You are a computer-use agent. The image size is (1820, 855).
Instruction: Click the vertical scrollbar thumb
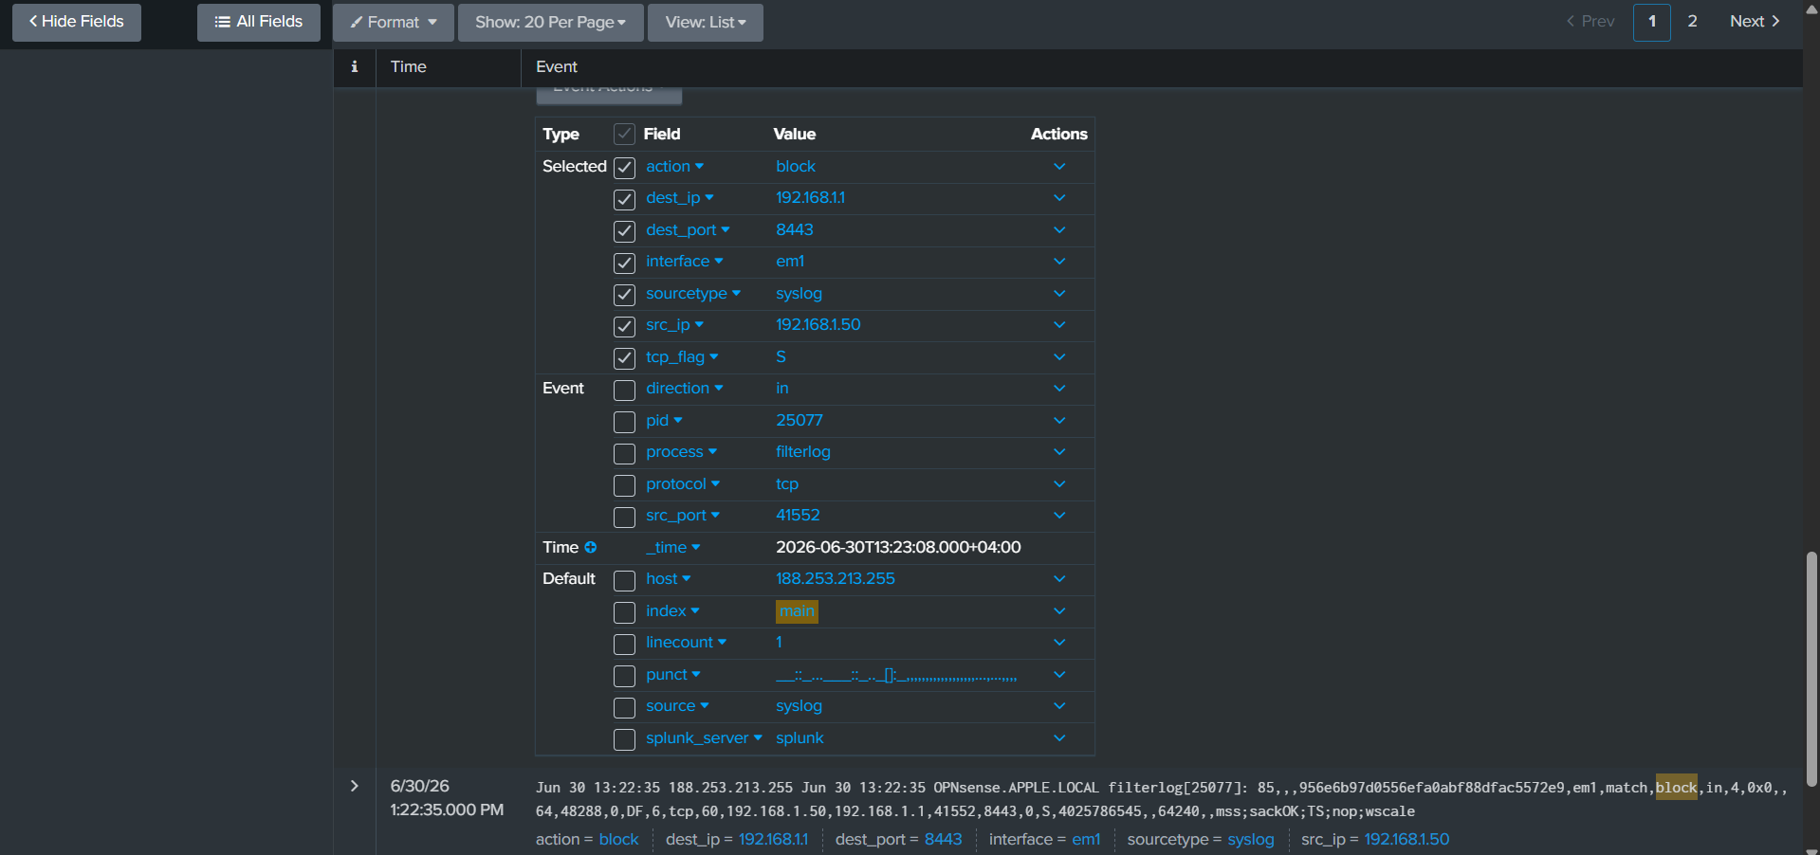click(x=1811, y=669)
